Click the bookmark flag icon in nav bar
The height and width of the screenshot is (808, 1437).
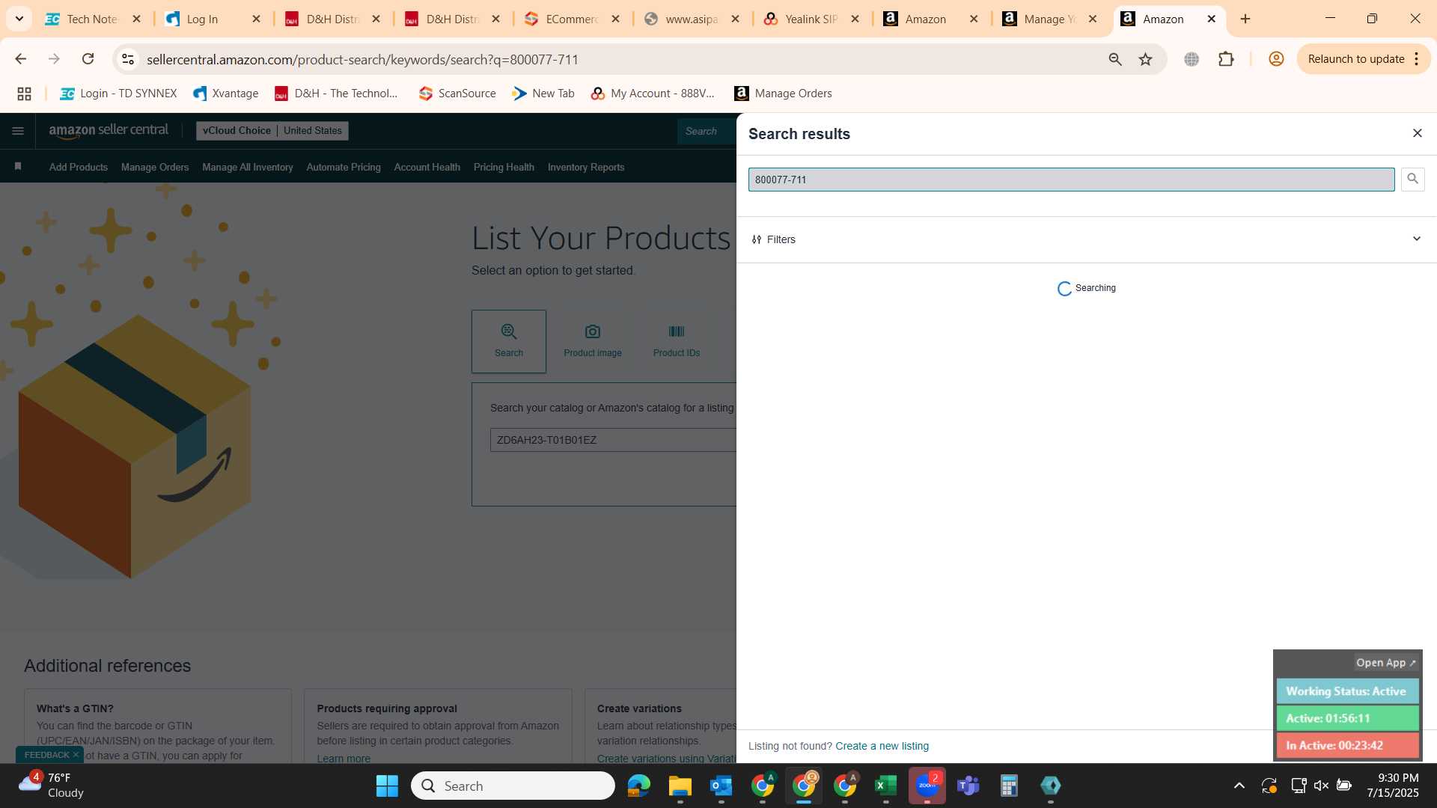click(x=18, y=167)
